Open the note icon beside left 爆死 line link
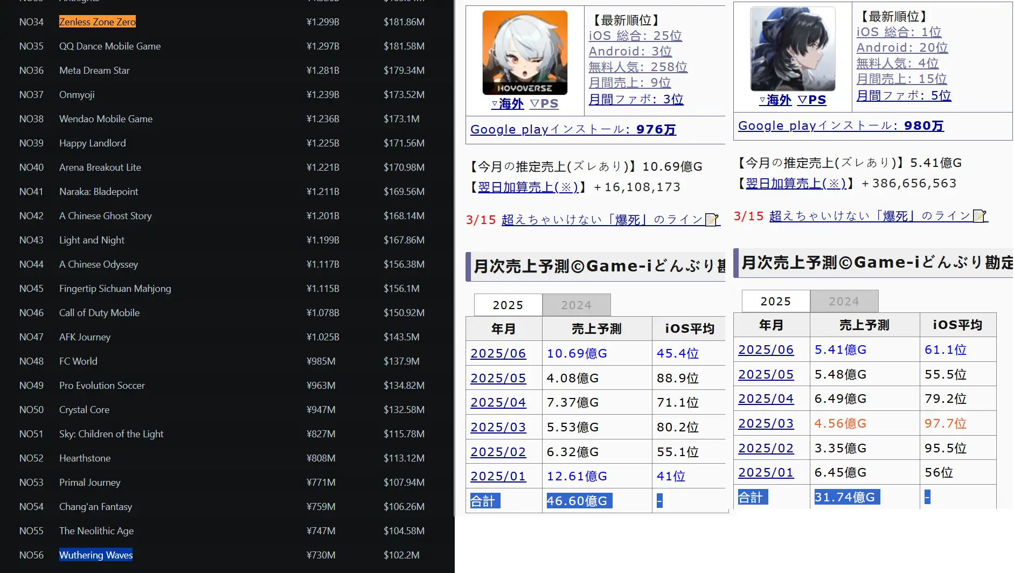This screenshot has height=573, width=1014. [x=712, y=220]
